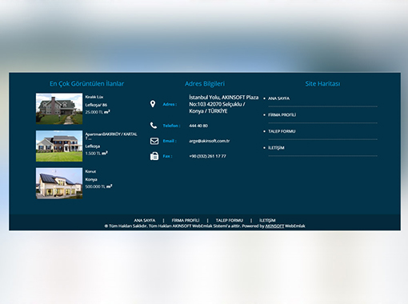Open FİRMA PROFİLİ in Site Haritası

tap(282, 115)
